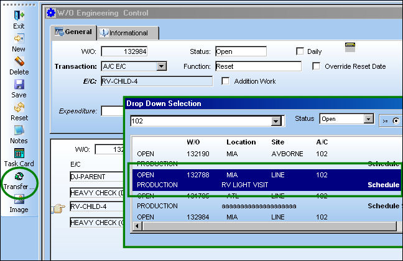403x261 pixels.
Task: Click the gear icon in window title
Action: (x=50, y=12)
